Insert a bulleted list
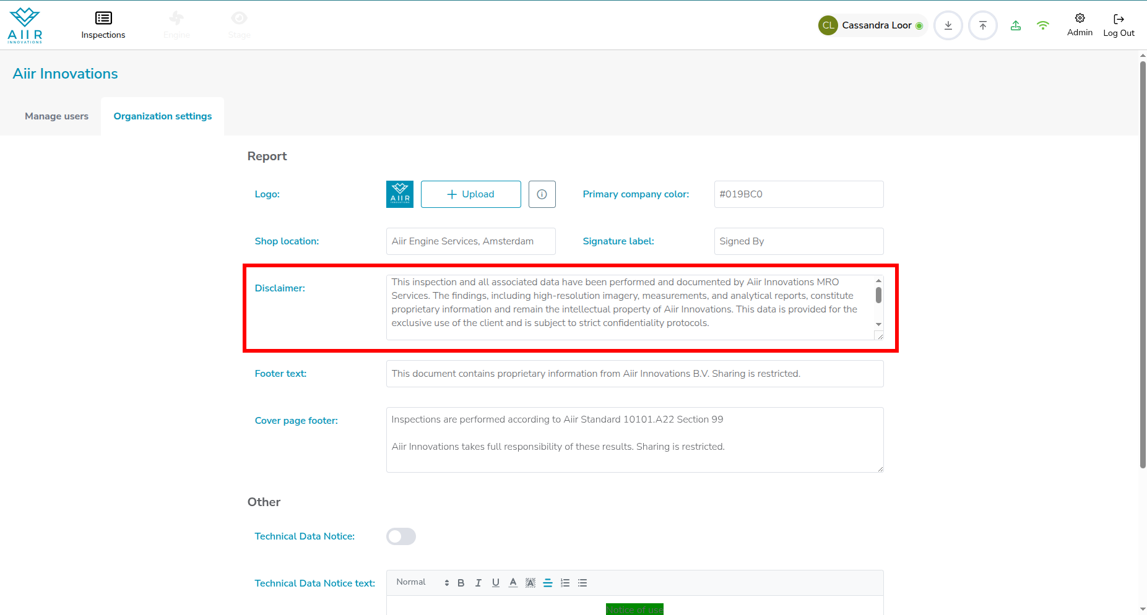This screenshot has width=1147, height=615. (x=582, y=583)
